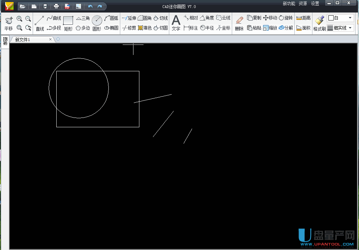Choose the 椭圆 ellipse tool
The height and width of the screenshot is (250, 359).
click(111, 28)
